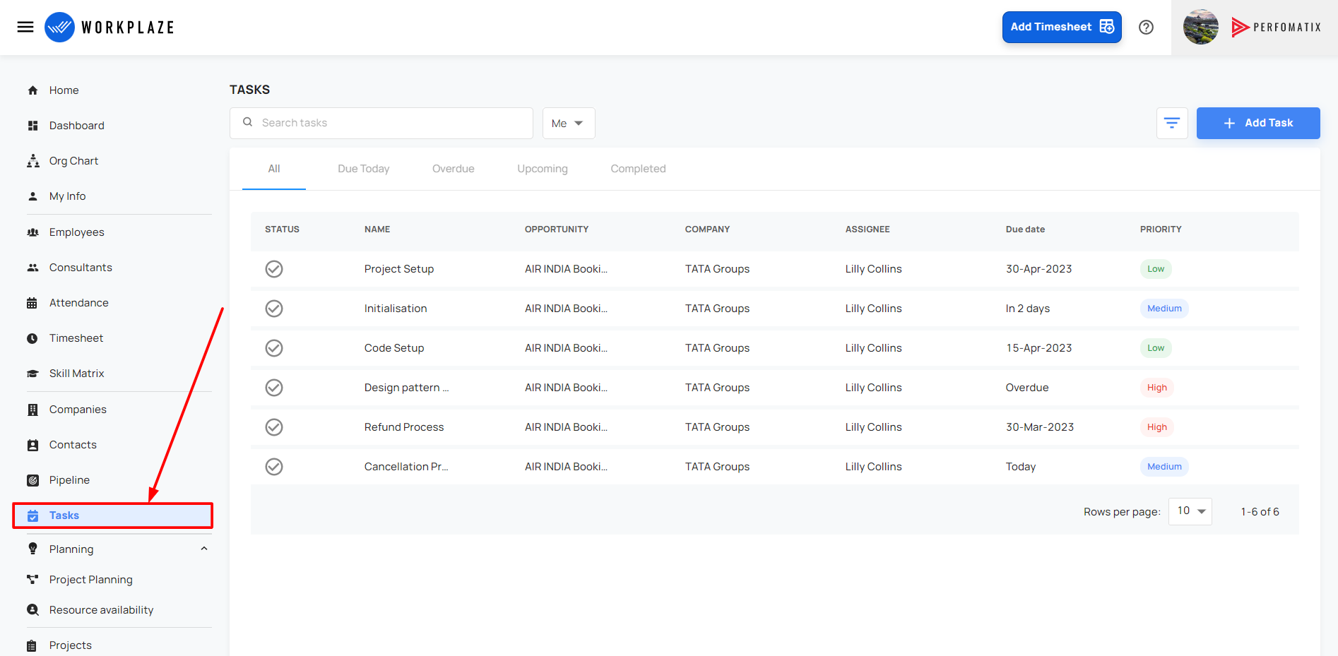Click the Home sidebar icon
Screen dimensions: 1338x656
coord(32,90)
